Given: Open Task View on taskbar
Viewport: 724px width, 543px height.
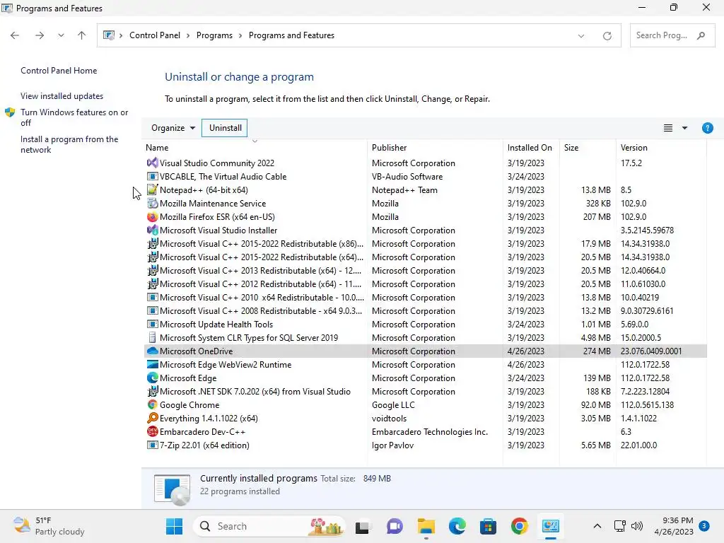Looking at the screenshot, I should click(363, 527).
